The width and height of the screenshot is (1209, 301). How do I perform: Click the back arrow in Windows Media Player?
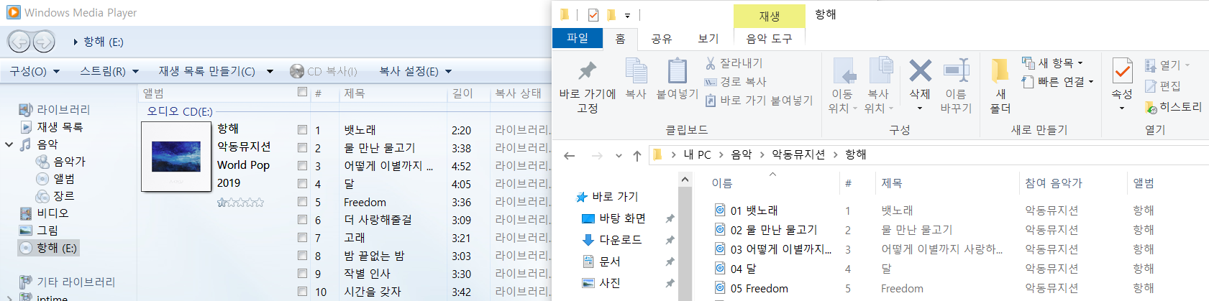pos(19,42)
